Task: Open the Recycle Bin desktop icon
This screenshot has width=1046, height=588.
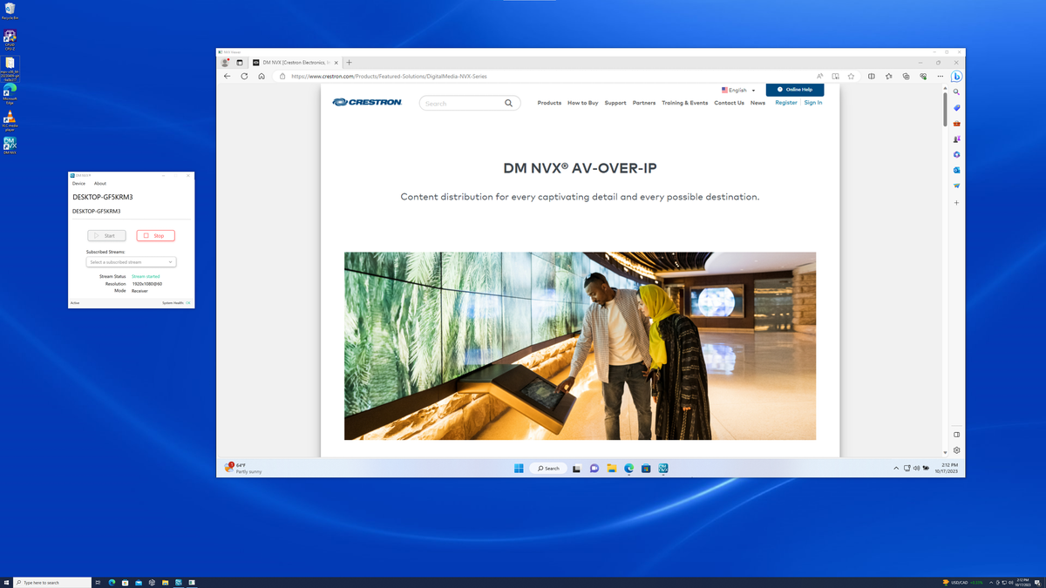Action: 10,11
